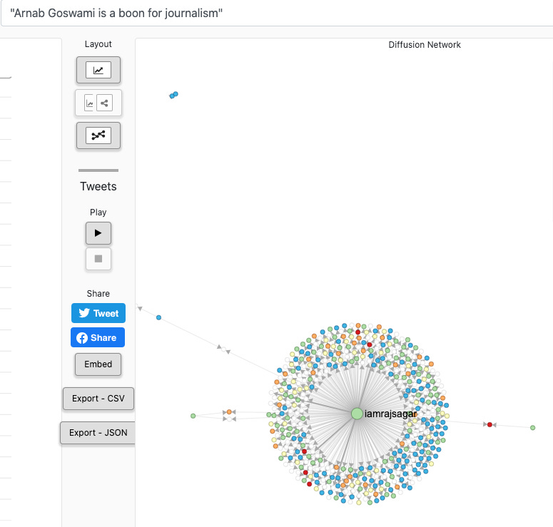Screen dimensions: 553x527
Task: Play the tweet diffusion animation
Action: coord(98,233)
